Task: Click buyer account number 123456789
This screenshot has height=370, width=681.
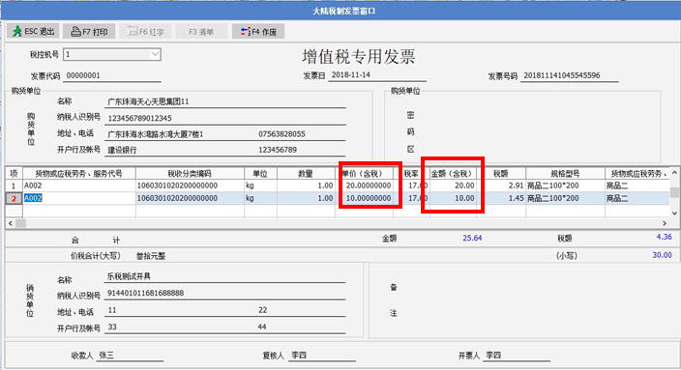Action: pos(278,150)
